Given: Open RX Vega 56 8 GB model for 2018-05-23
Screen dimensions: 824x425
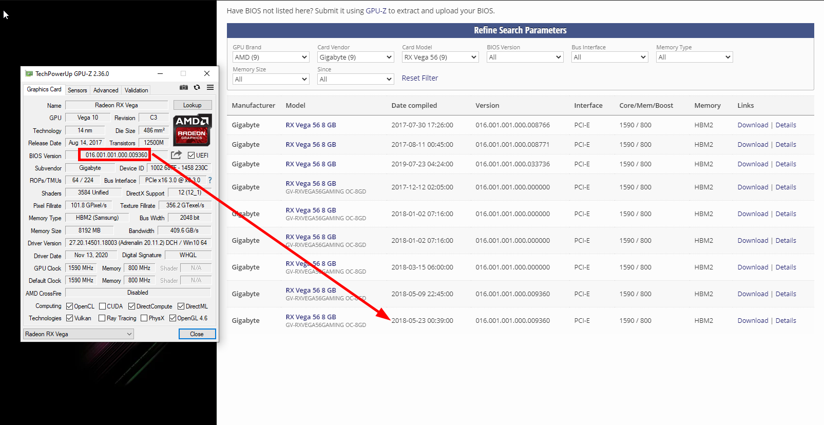Looking at the screenshot, I should (311, 317).
